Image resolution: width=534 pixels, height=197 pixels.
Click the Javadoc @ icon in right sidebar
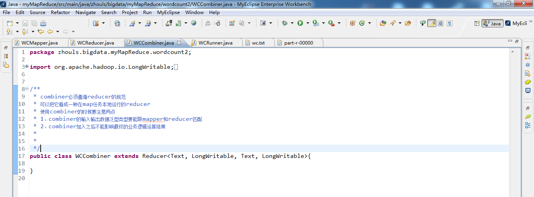tap(528, 65)
